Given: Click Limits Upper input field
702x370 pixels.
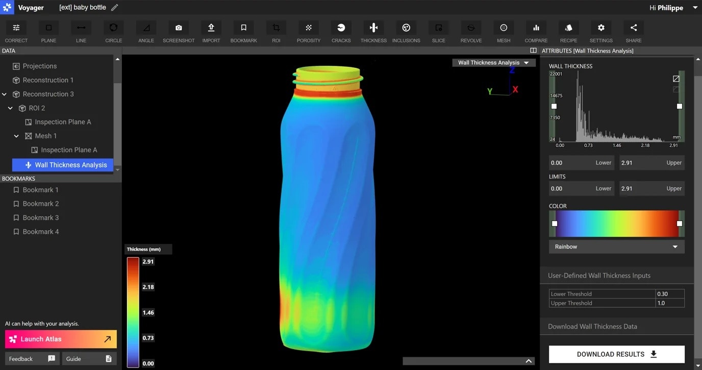Looking at the screenshot, I should pos(651,188).
